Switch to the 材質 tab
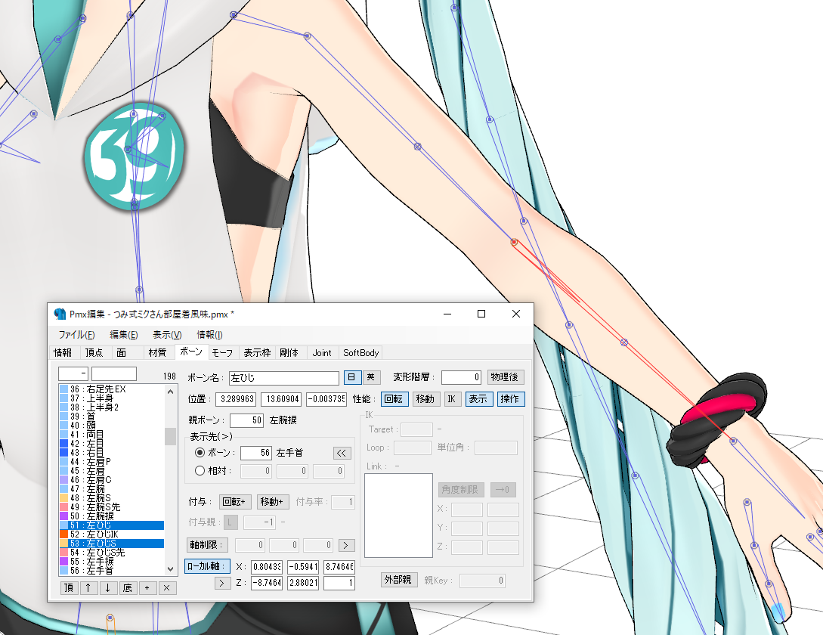 pyautogui.click(x=157, y=352)
